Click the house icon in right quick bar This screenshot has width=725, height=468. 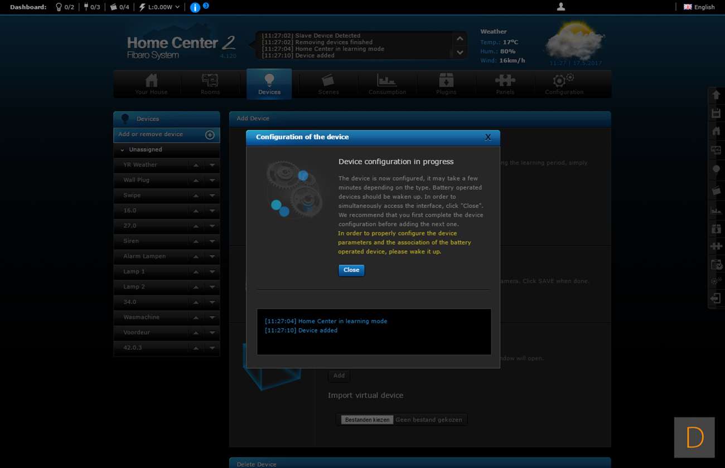716,131
